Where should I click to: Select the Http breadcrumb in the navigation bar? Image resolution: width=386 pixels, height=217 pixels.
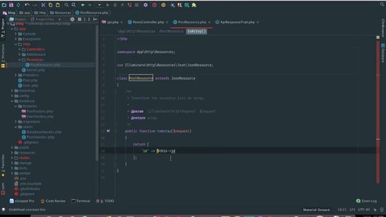click(x=40, y=13)
